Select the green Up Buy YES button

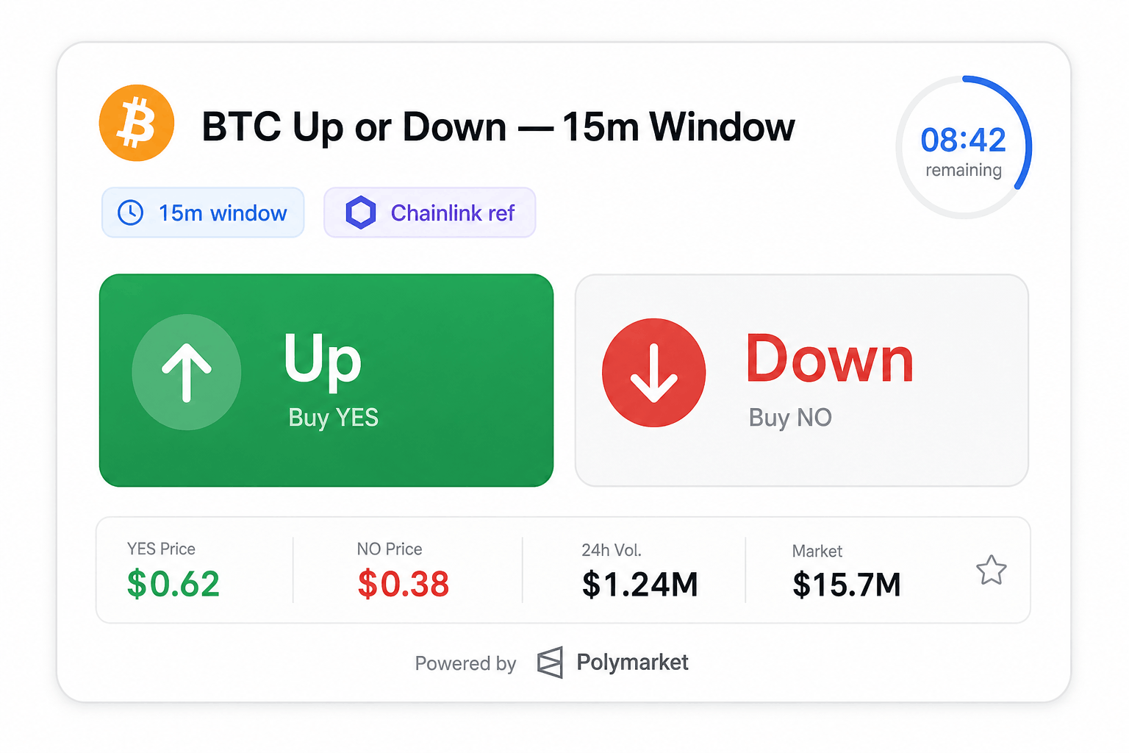point(326,380)
